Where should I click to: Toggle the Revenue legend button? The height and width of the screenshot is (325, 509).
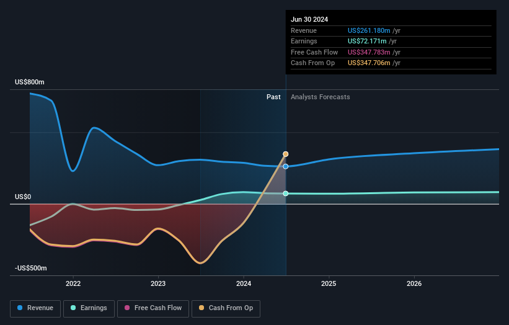coord(35,308)
